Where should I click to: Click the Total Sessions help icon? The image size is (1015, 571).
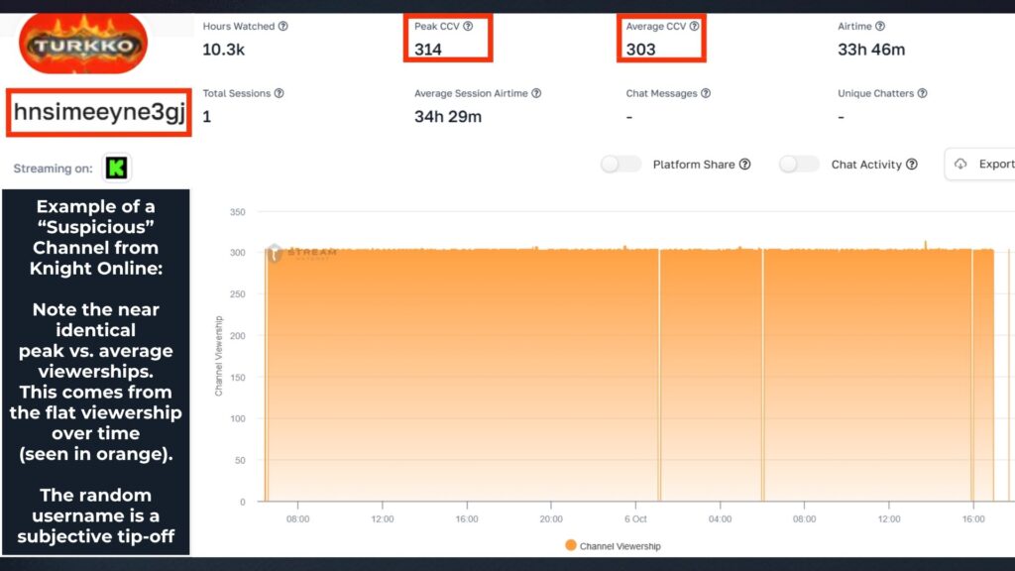(x=278, y=92)
